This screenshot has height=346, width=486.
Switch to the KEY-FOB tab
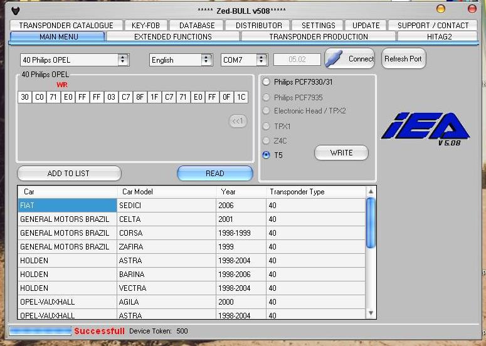pos(145,26)
